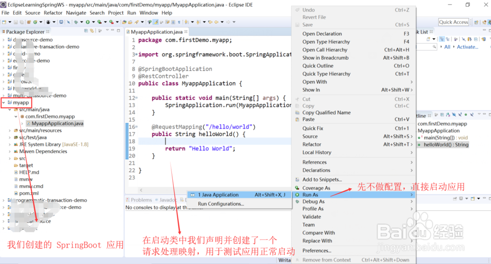Expand the Maven Dependencies node
491x264 pixels.
pos(10,151)
